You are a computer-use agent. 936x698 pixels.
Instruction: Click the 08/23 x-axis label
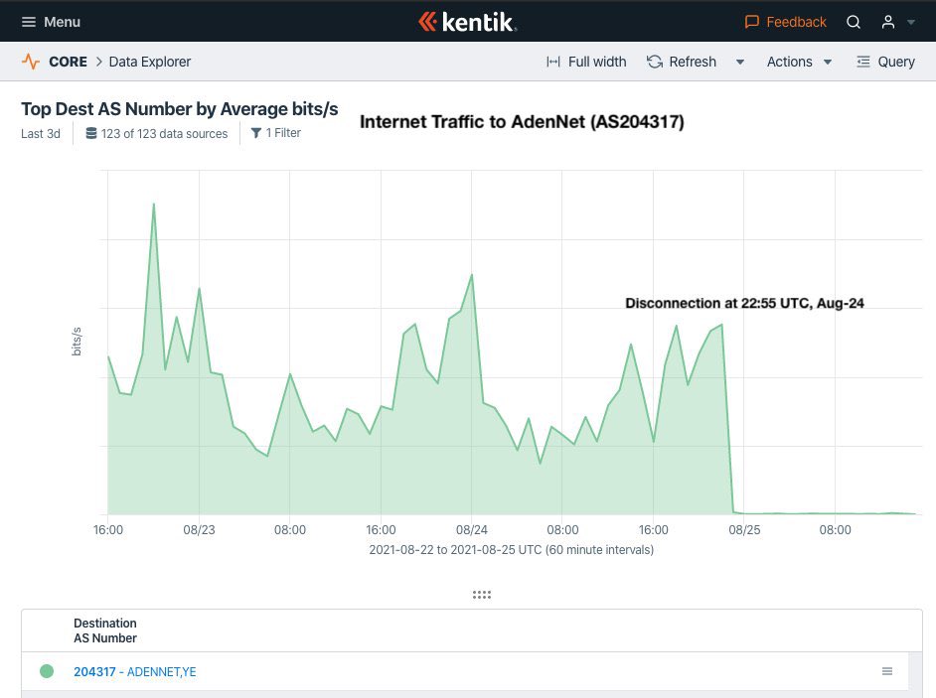point(199,530)
